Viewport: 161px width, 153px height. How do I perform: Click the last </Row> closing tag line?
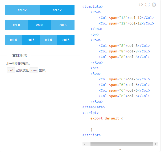pos(97,102)
